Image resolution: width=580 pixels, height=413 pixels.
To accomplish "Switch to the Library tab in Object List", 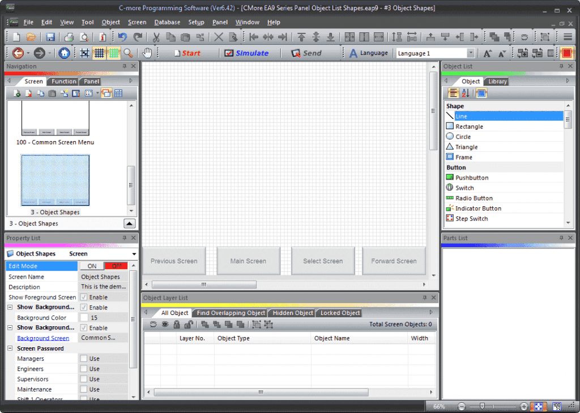I will pyautogui.click(x=496, y=81).
